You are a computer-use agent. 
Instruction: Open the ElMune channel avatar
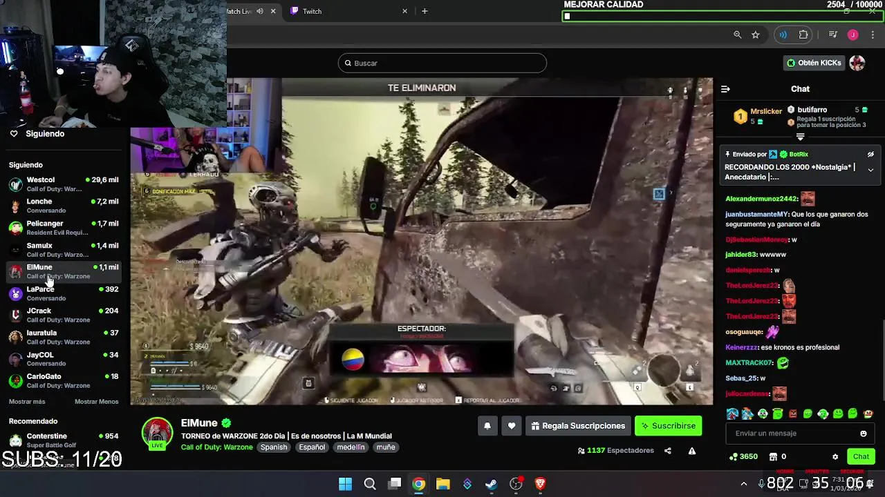157,433
